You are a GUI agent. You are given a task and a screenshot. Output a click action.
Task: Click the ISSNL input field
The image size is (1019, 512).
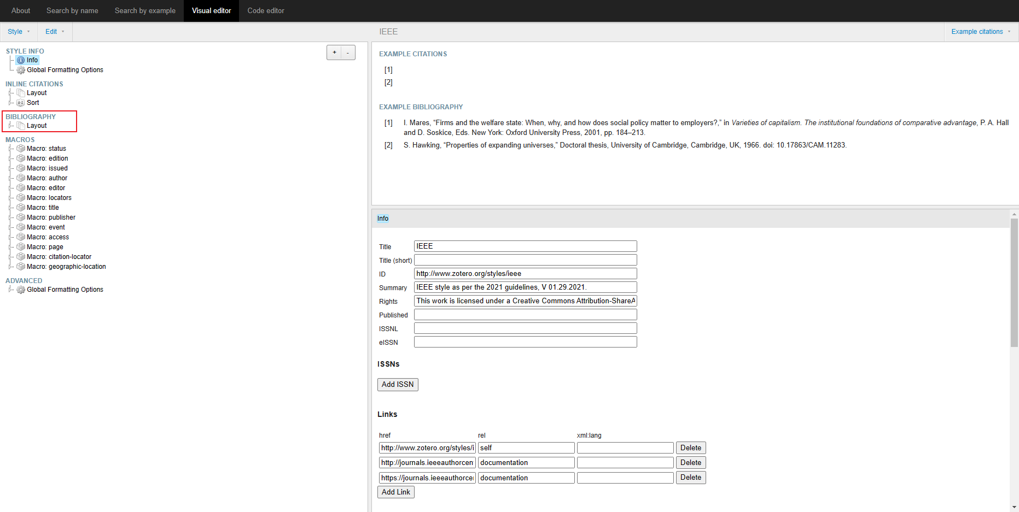526,328
